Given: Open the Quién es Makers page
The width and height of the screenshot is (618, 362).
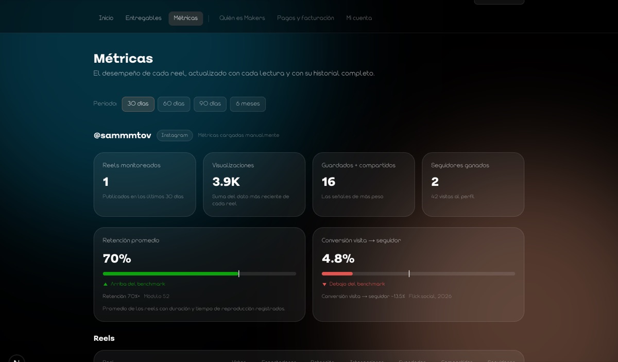Looking at the screenshot, I should tap(242, 18).
